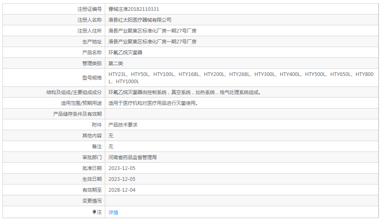
Task: Click the 注册证编号 label cell
Action: click(x=54, y=9)
